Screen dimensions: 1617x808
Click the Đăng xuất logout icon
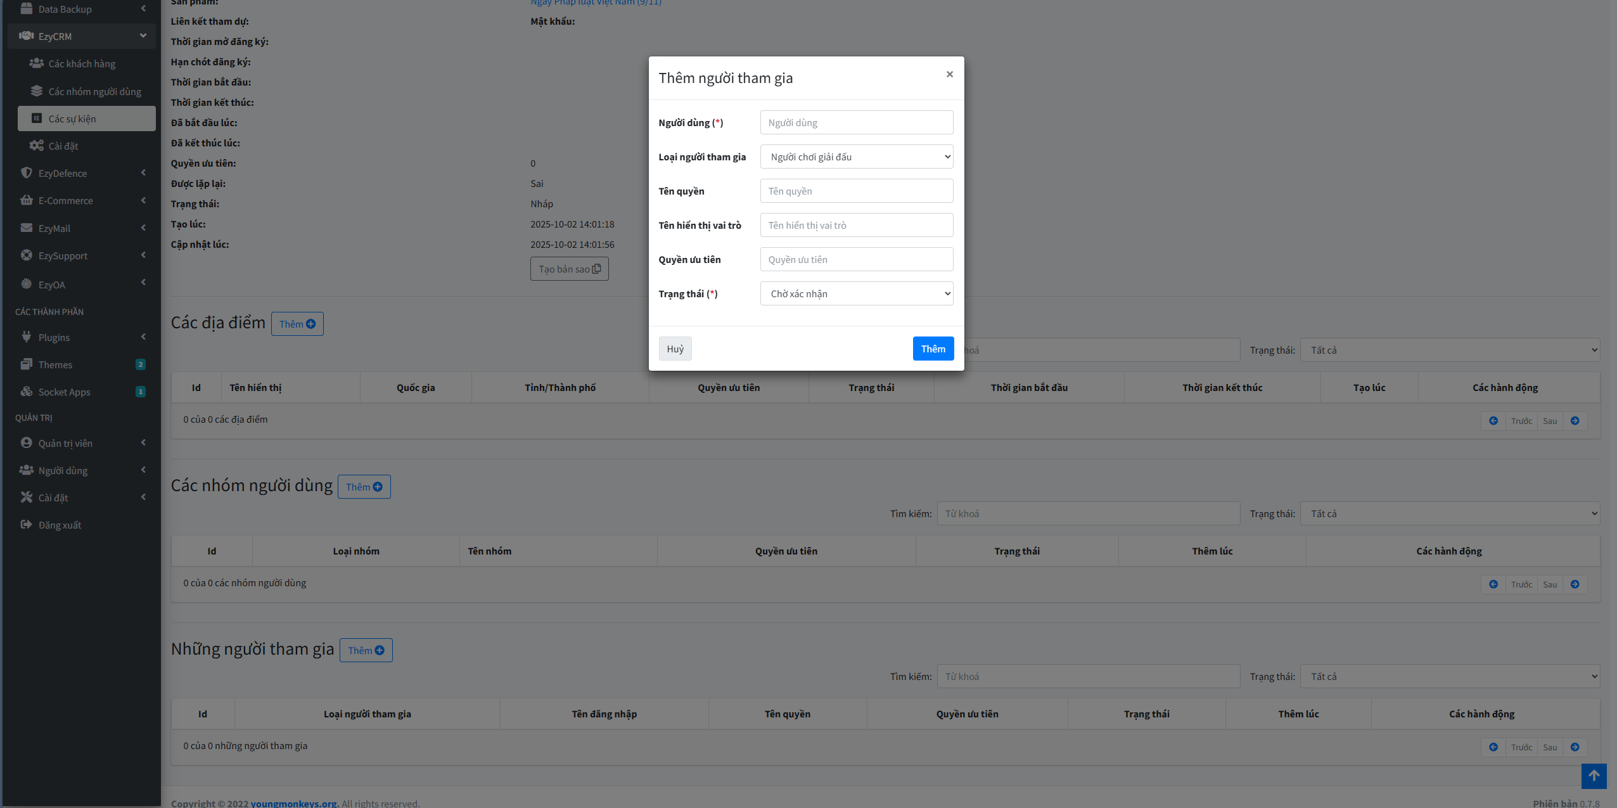(x=26, y=525)
